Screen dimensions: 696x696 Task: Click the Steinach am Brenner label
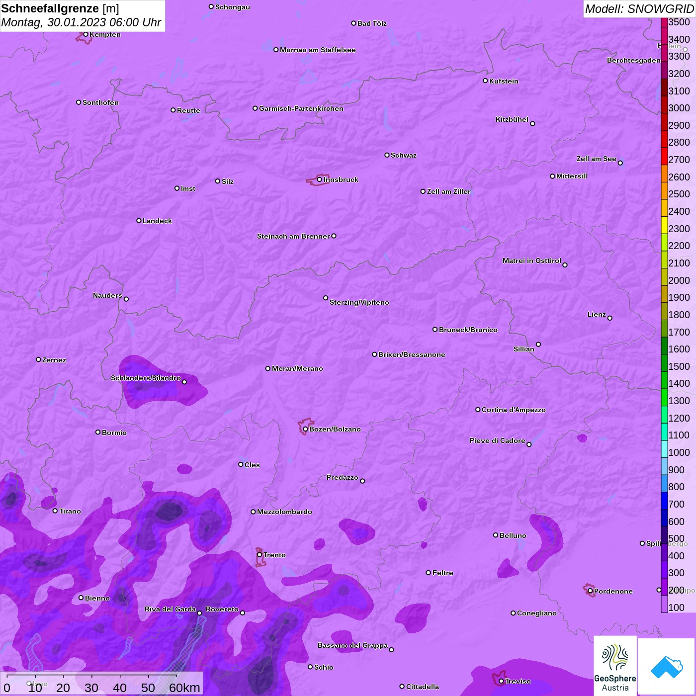[x=293, y=236]
